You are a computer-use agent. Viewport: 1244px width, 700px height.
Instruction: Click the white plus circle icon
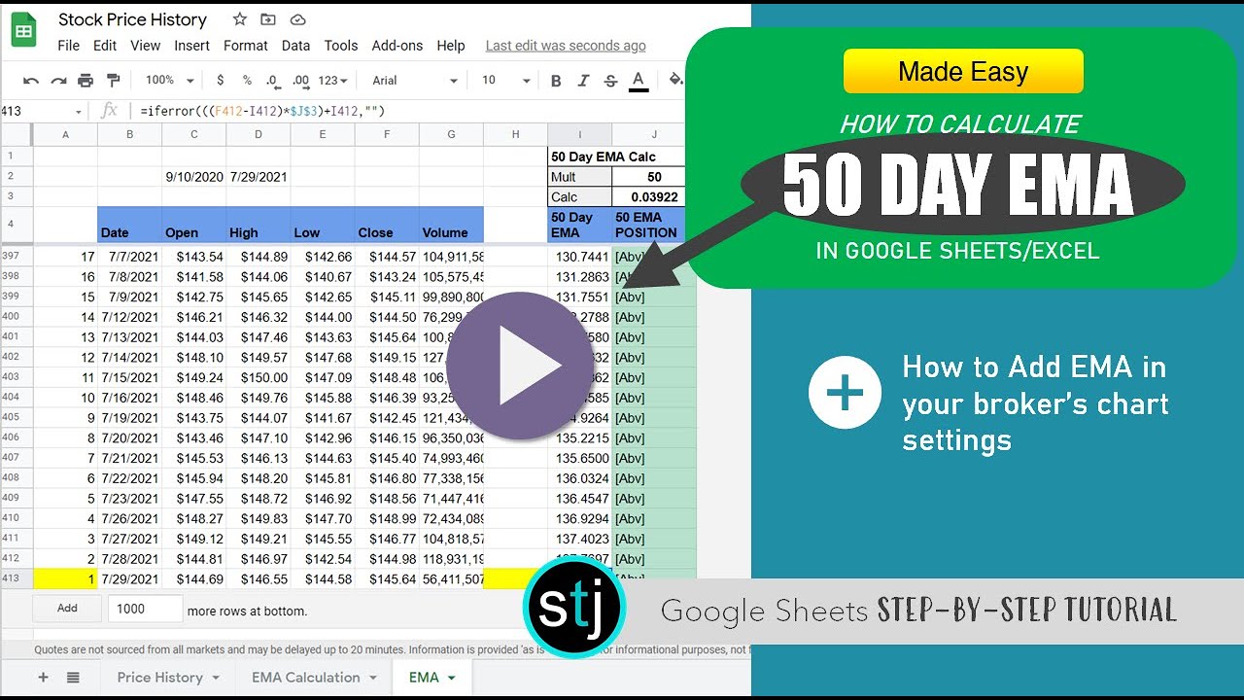point(845,393)
